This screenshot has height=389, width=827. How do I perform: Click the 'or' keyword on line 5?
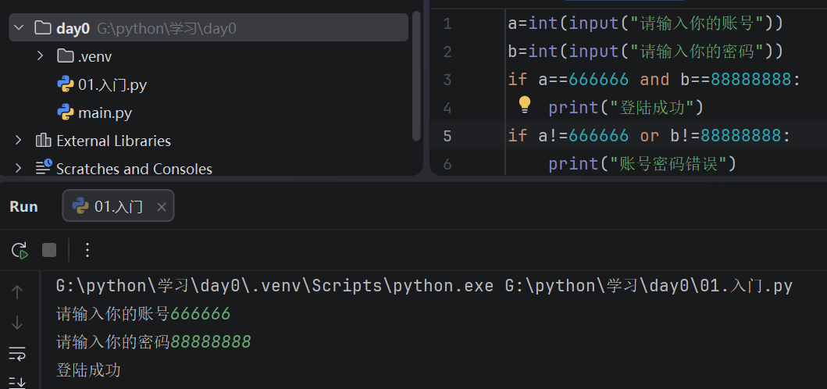point(650,136)
